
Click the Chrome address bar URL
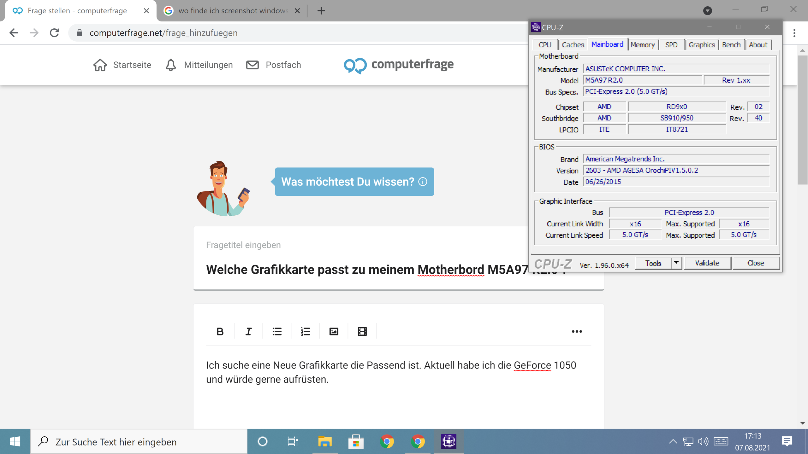point(163,33)
